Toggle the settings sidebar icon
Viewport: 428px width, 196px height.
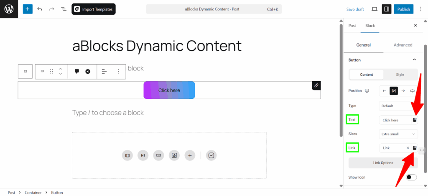tap(387, 9)
